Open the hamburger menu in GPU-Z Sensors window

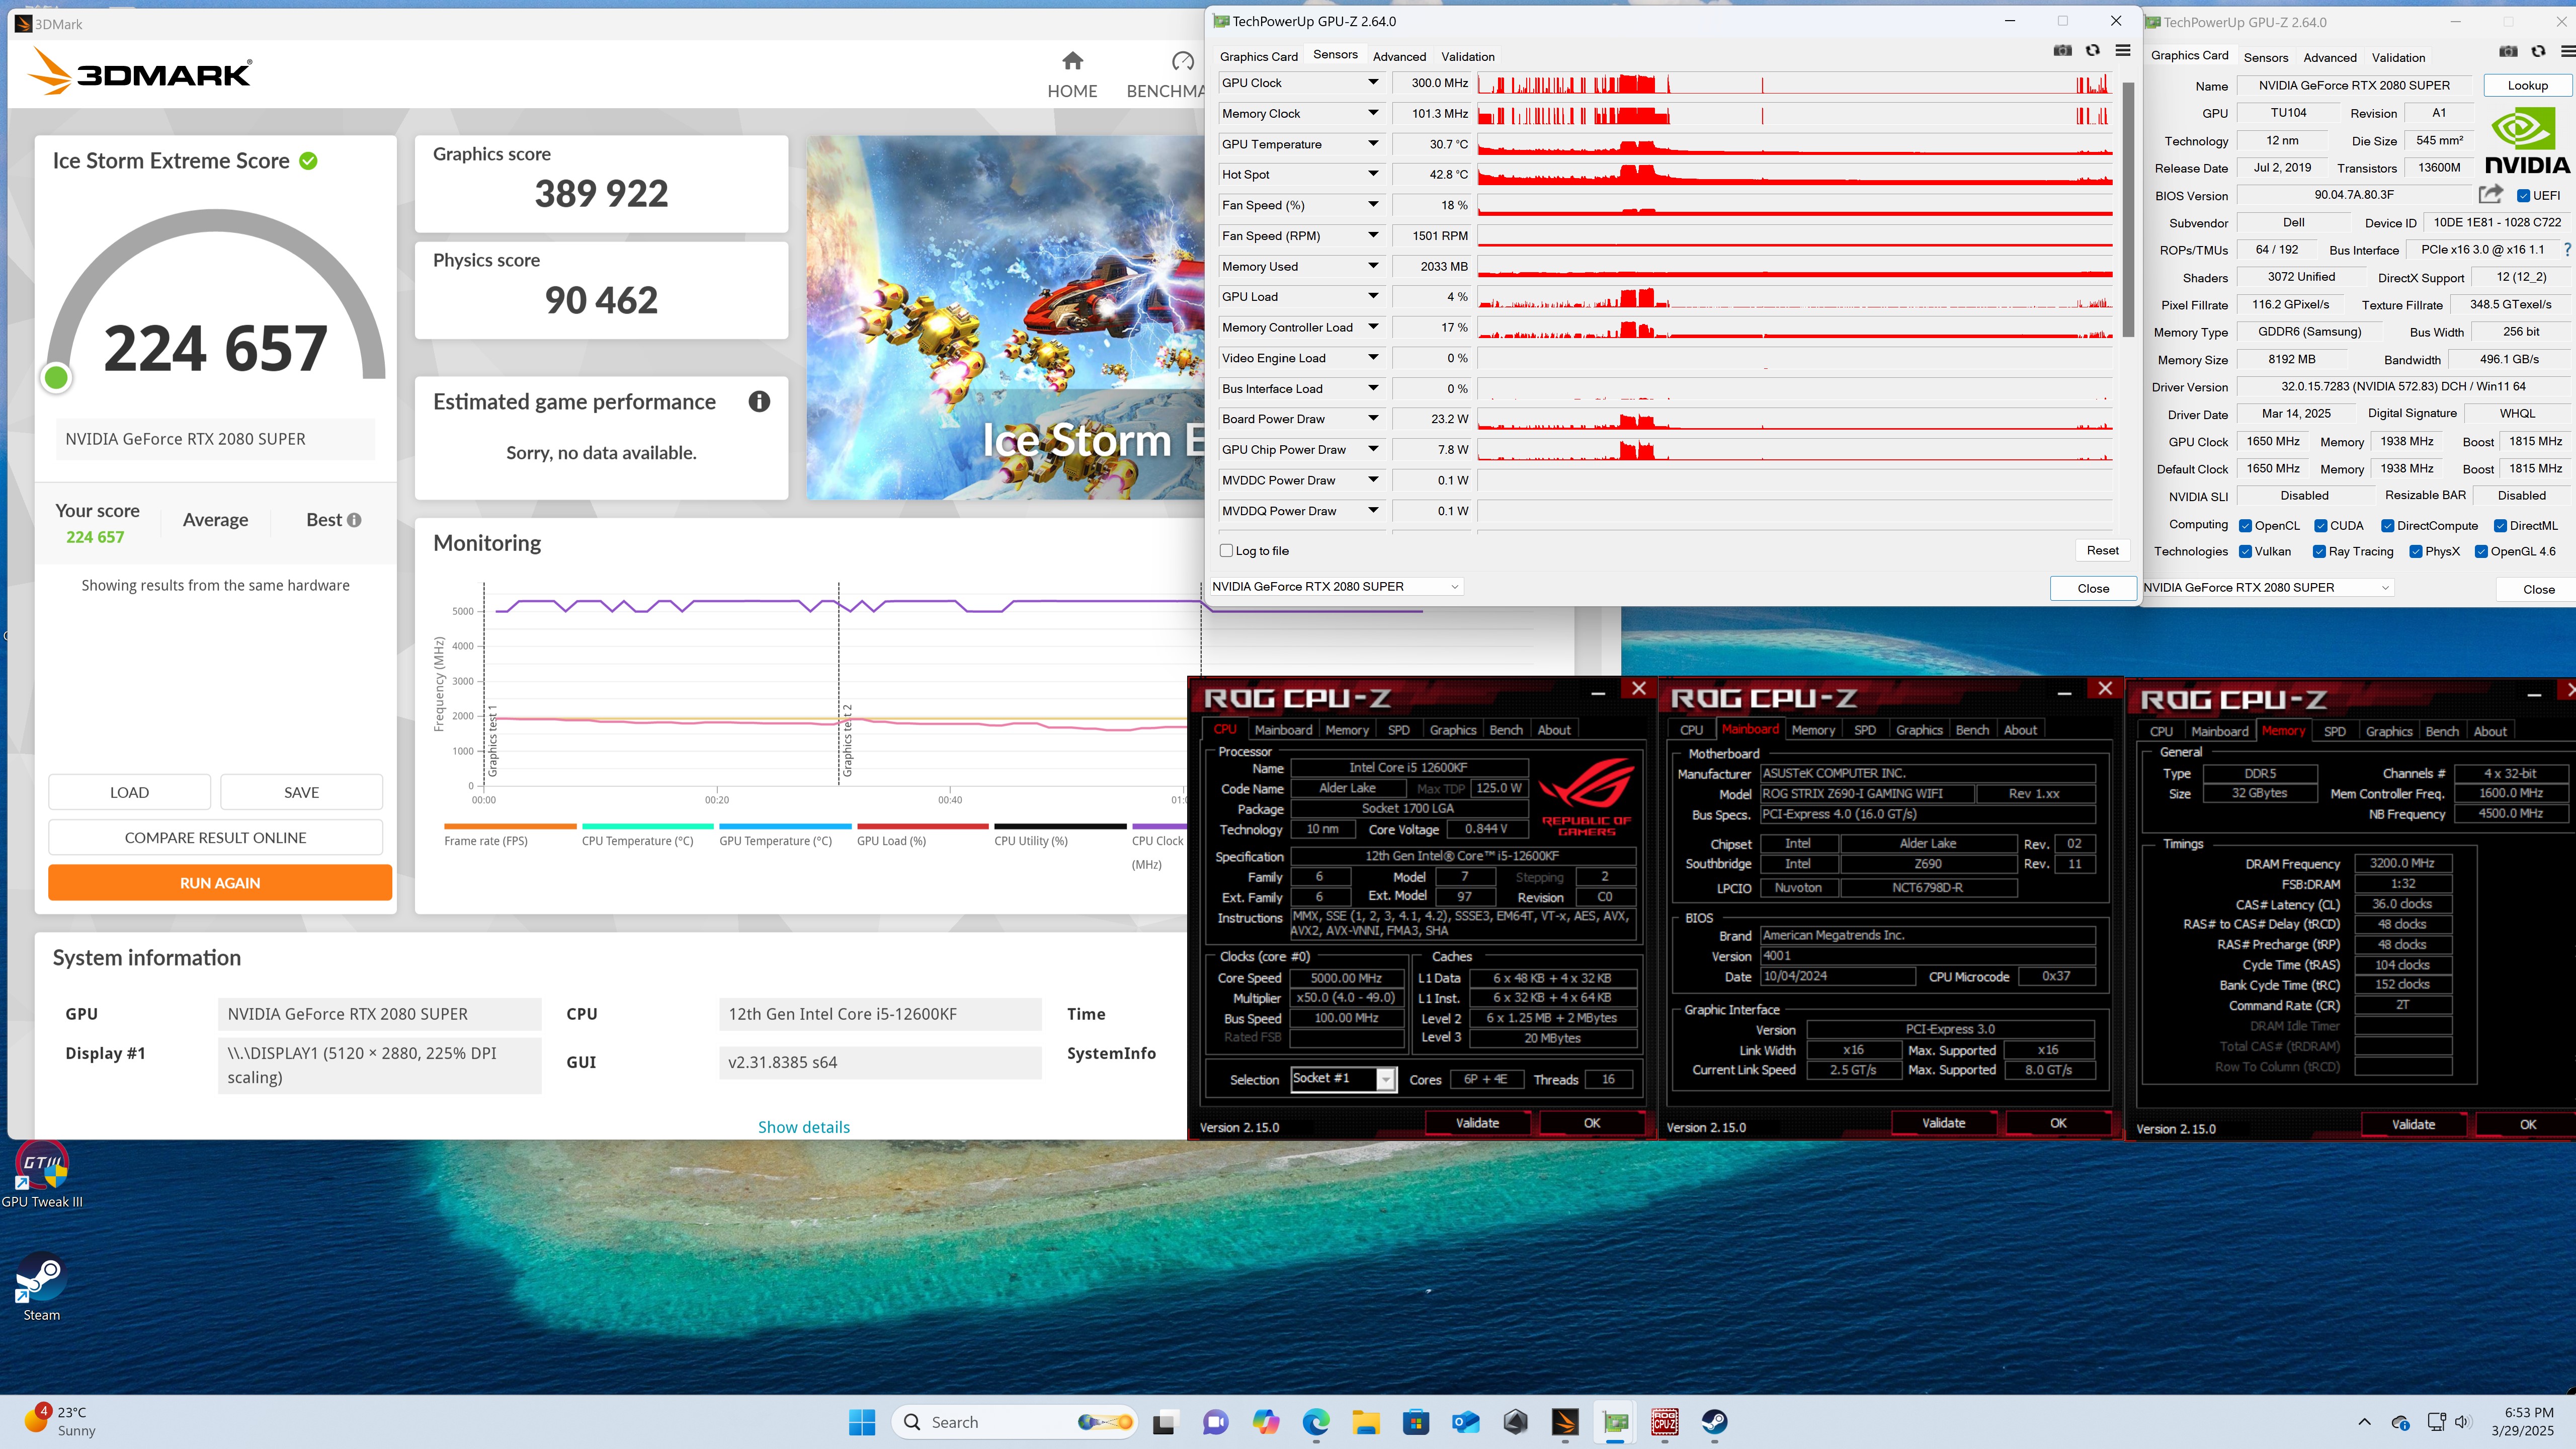[2122, 51]
